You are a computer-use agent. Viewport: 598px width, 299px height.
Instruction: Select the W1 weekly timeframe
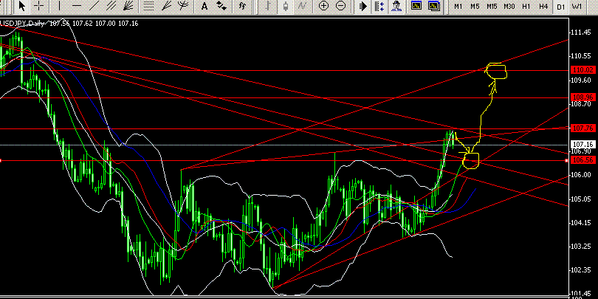click(577, 7)
